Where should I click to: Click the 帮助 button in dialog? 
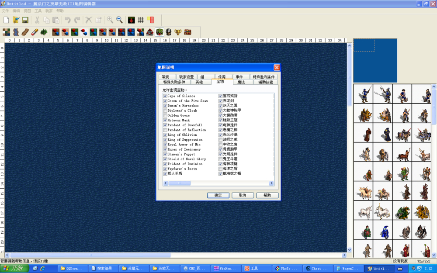pos(267,195)
